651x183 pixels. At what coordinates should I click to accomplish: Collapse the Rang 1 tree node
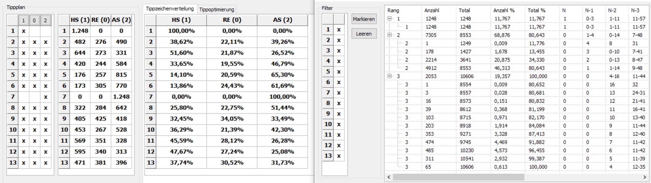click(x=389, y=19)
